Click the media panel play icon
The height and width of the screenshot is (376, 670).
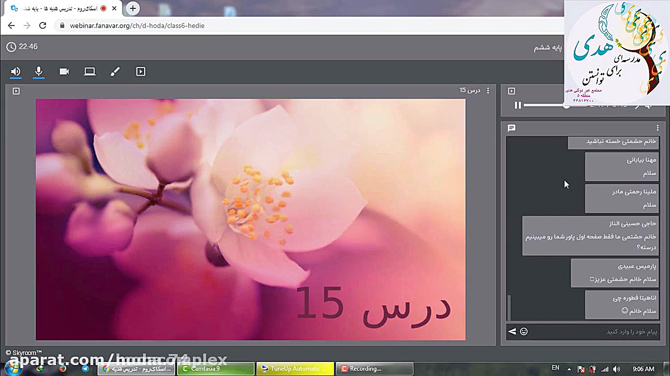(512, 91)
